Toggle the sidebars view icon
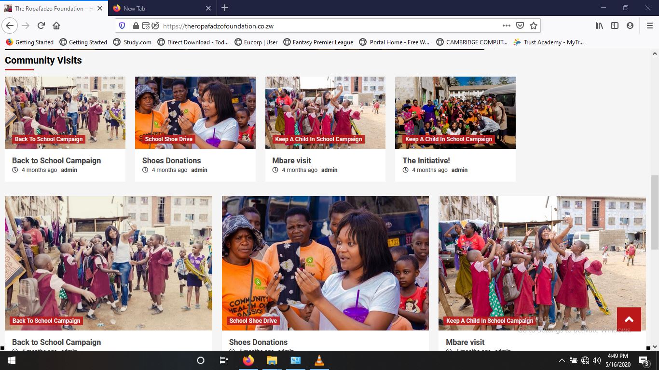 pos(614,26)
